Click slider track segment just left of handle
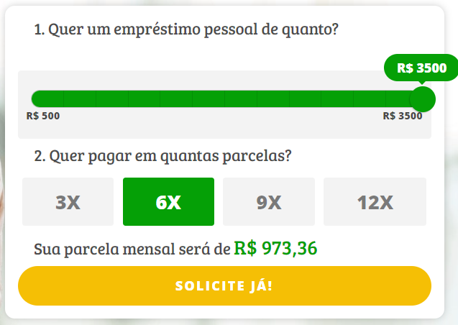458x325 pixels. tap(398, 99)
